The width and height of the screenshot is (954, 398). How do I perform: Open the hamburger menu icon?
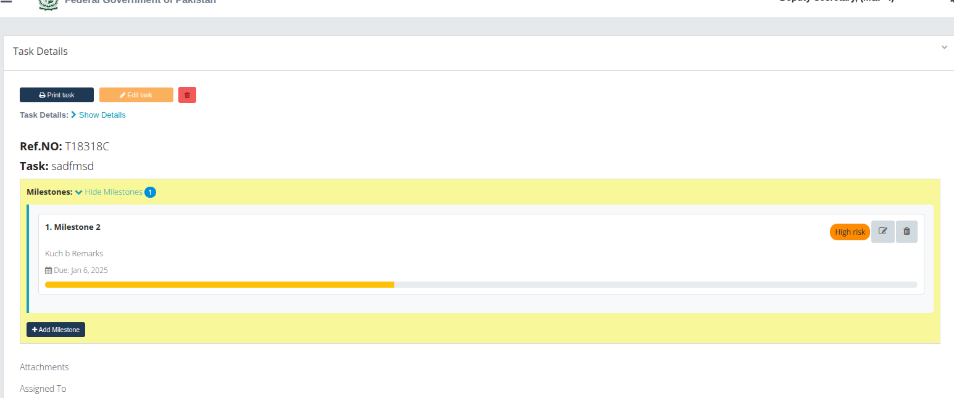tap(6, 2)
